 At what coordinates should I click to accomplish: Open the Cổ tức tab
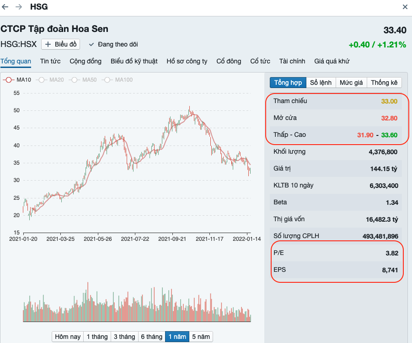260,61
